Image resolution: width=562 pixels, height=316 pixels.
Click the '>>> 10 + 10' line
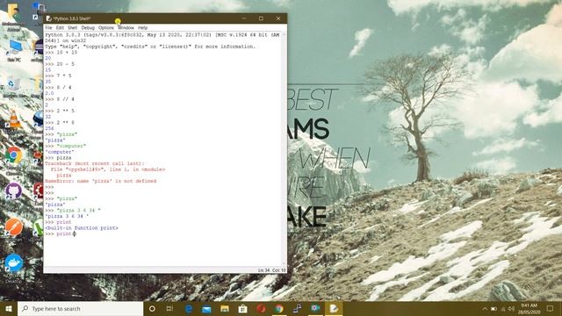click(x=61, y=53)
